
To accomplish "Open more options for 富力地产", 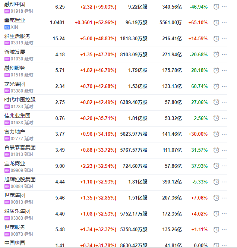I will click(x=224, y=134).
